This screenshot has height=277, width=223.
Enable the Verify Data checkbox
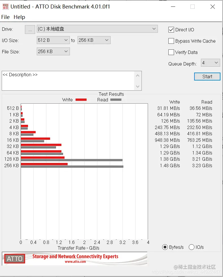[171, 52]
